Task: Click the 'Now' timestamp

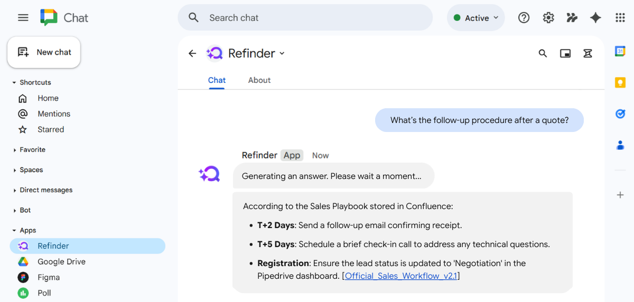Action: pos(320,156)
